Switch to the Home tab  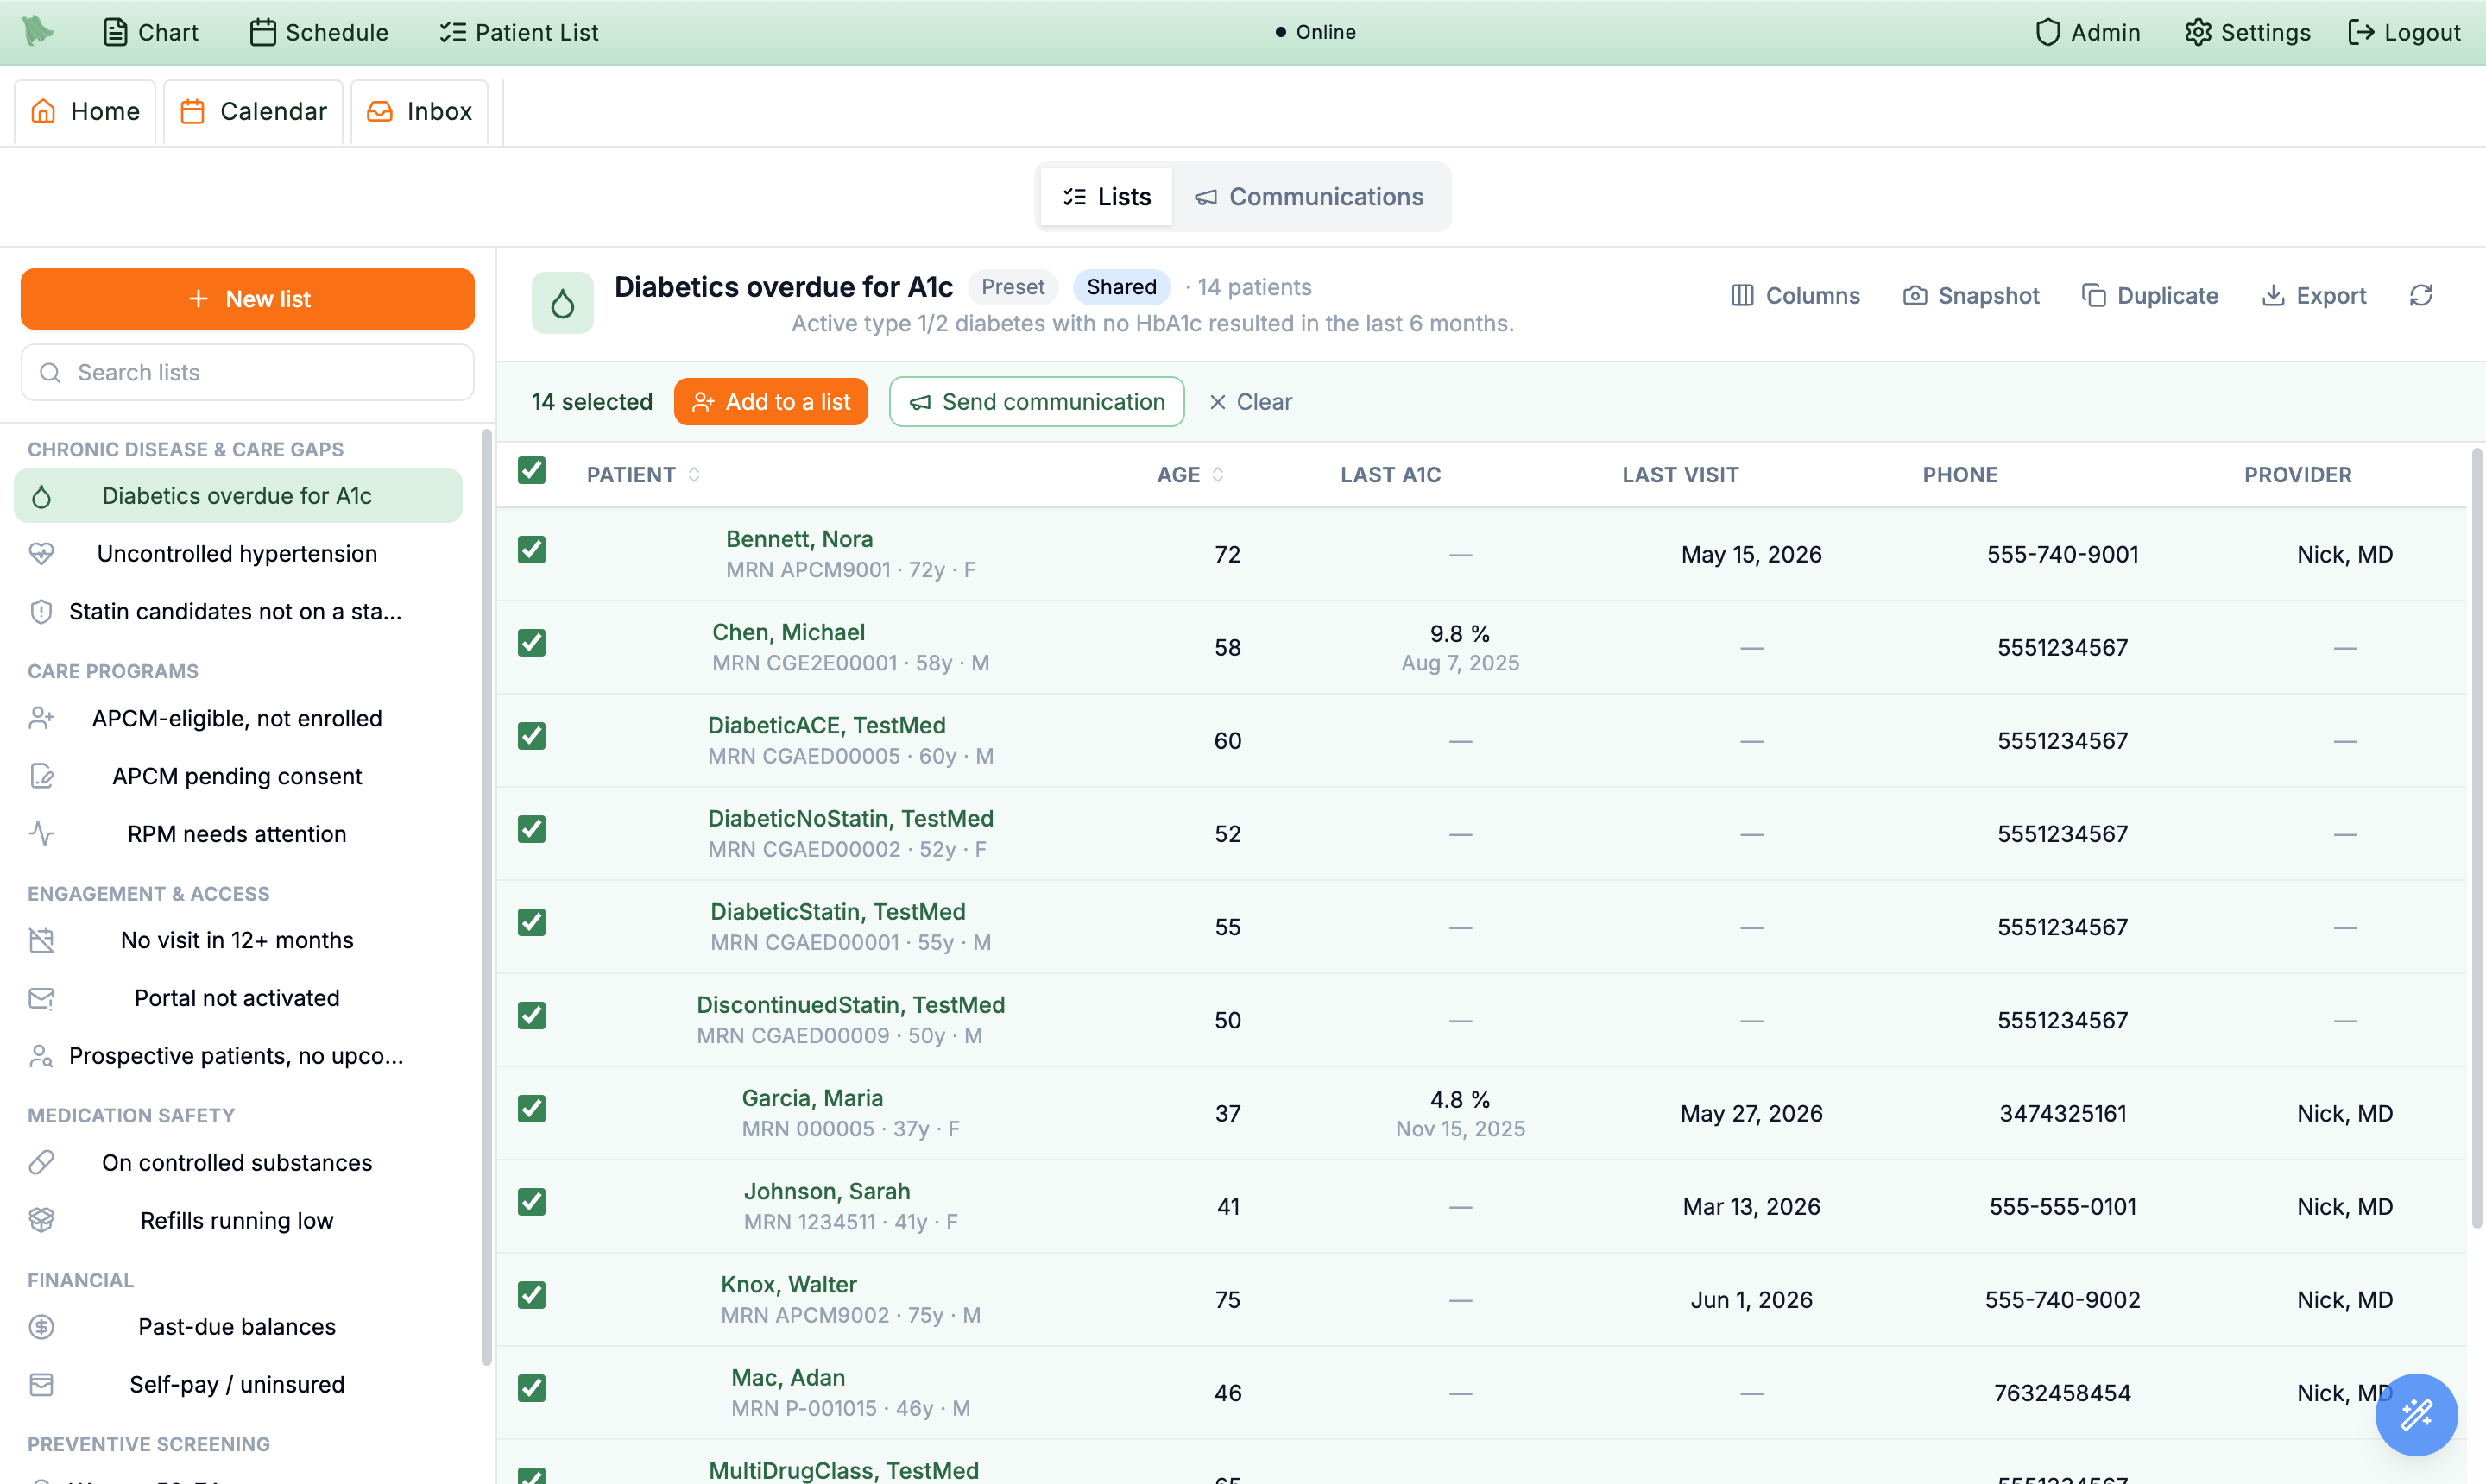(x=85, y=111)
